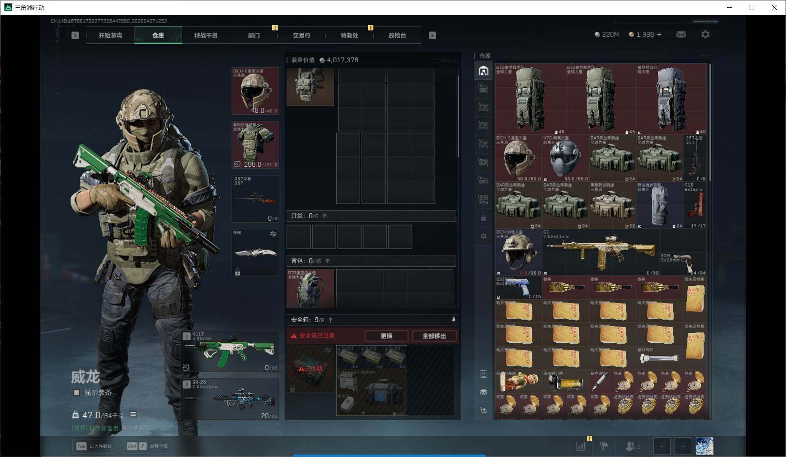Image resolution: width=786 pixels, height=457 pixels.
Task: Click the auto-sort arrows icon in the stash sidebar
Action: tap(483, 410)
